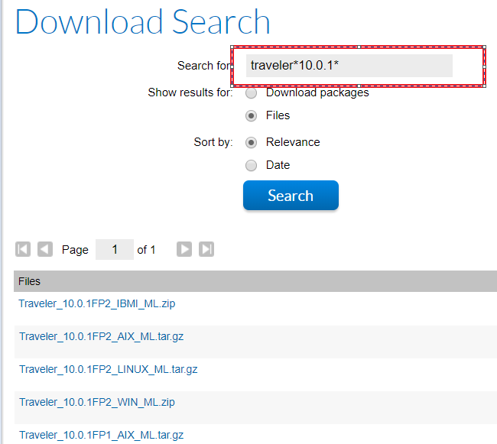
Task: Go to the last page icon
Action: pyautogui.click(x=206, y=249)
